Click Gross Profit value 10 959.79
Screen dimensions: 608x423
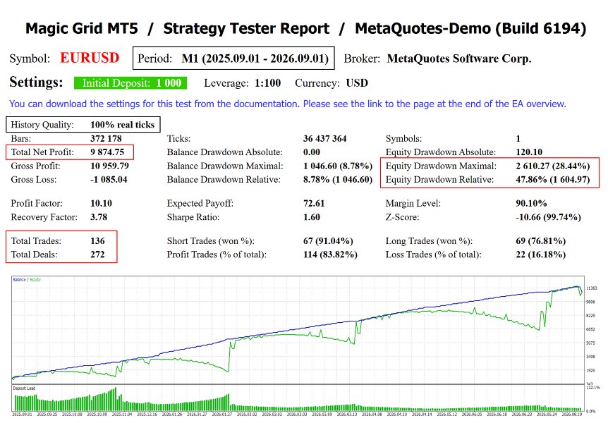(109, 166)
